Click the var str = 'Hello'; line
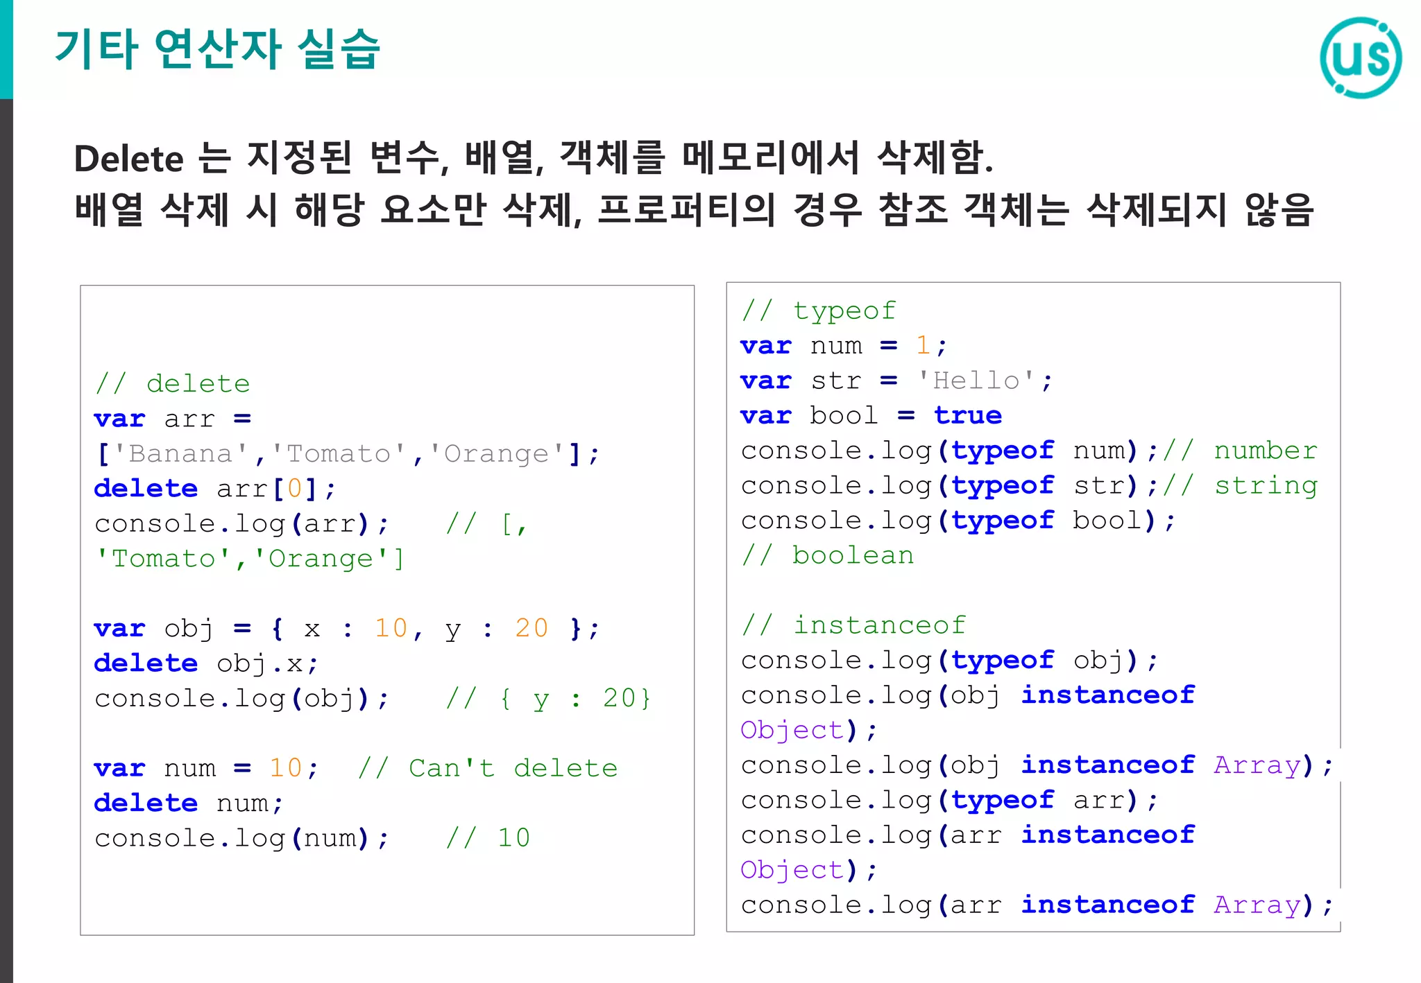This screenshot has width=1421, height=983. (896, 381)
